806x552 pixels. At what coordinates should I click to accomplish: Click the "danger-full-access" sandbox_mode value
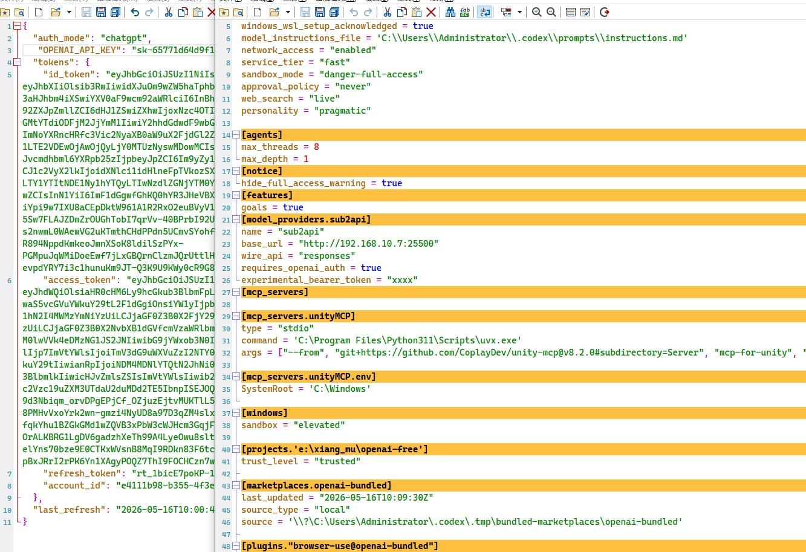371,74
